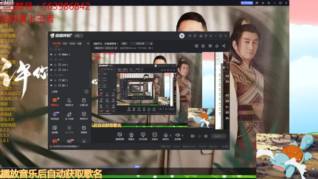318x179 pixels.
Task: Expand microphone options arrow
Action: [171, 135]
